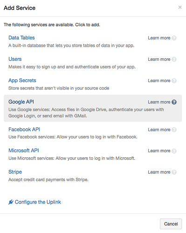Viewport: 186px width, 233px height.
Task: Click the help icon beside Data Tables
Action: click(x=174, y=38)
